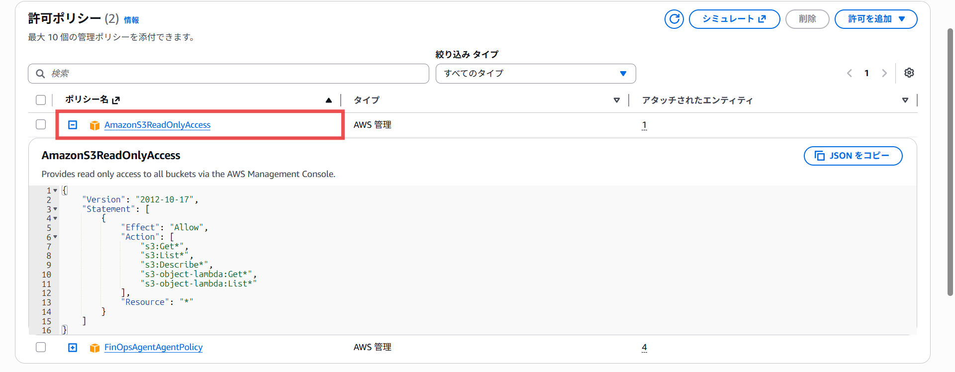Click the disabled 削除 button
The image size is (955, 372).
click(x=807, y=19)
